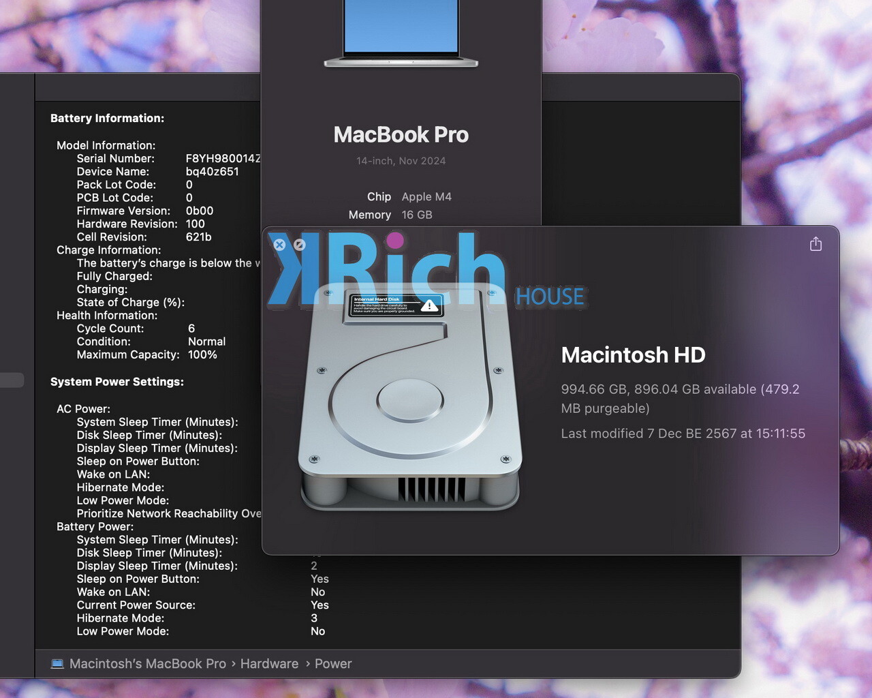Click the "Charge Information:" row
The image size is (872, 698).
108,250
